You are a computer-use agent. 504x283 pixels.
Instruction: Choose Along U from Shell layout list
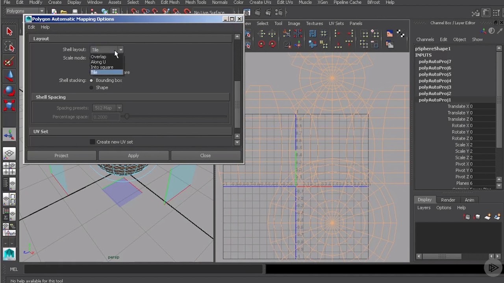click(x=98, y=62)
